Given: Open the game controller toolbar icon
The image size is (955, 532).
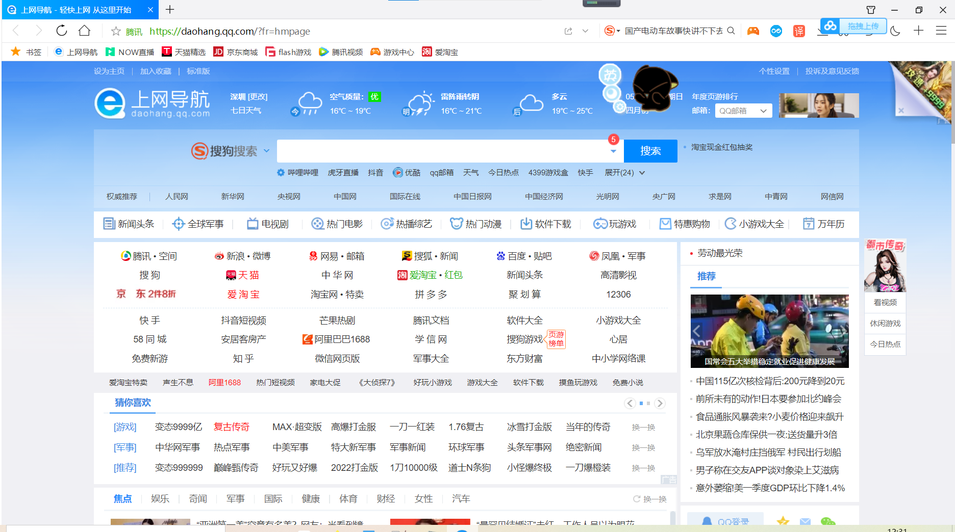Looking at the screenshot, I should point(753,31).
